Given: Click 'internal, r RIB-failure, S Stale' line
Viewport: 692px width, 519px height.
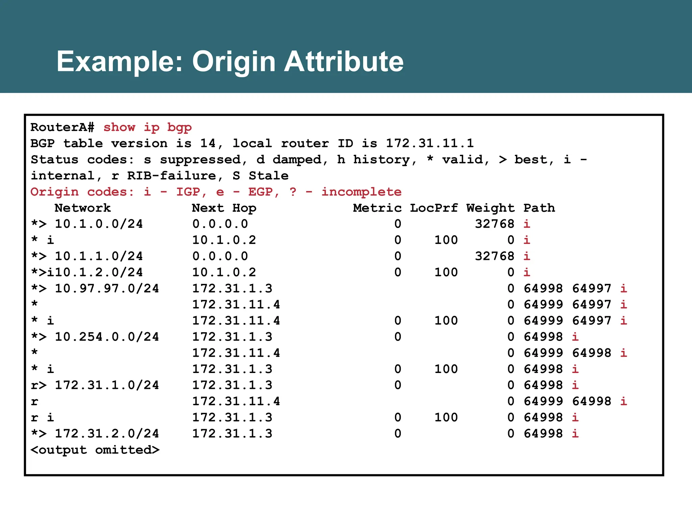Looking at the screenshot, I should (159, 176).
